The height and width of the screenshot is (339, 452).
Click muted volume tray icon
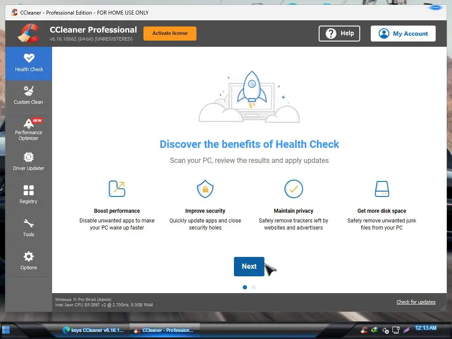click(x=385, y=330)
